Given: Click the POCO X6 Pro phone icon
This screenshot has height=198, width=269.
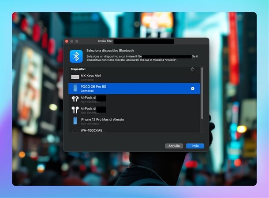Looking at the screenshot, I should [75, 88].
